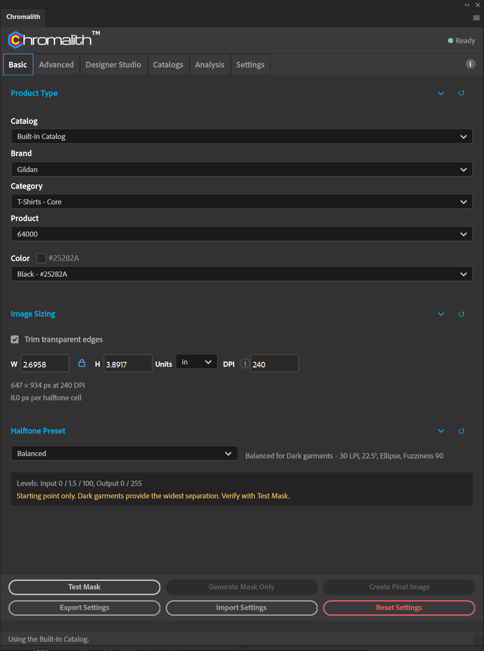The width and height of the screenshot is (484, 651).
Task: Open the Catalog dropdown
Action: pos(242,136)
